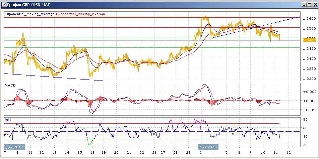The width and height of the screenshot is (319, 159).
Task: Maximize the GBP/USD chart window
Action: click(x=309, y=5)
